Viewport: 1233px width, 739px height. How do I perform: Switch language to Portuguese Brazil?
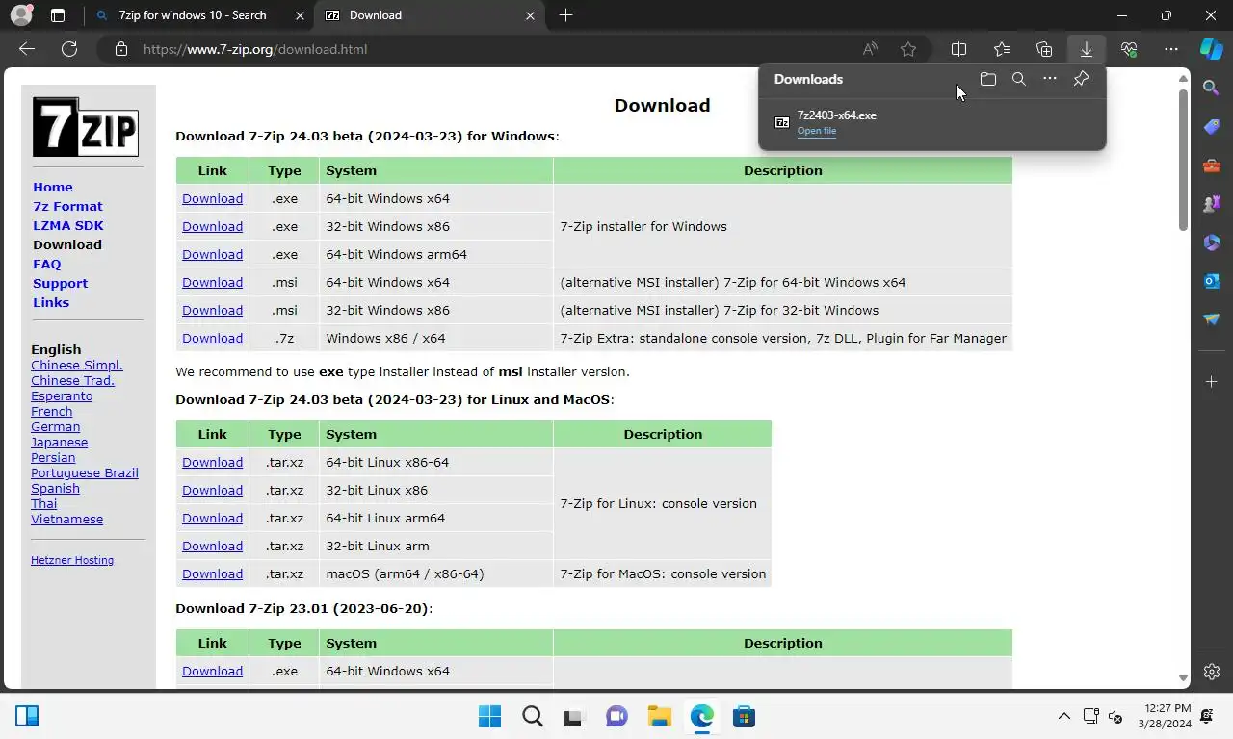pyautogui.click(x=85, y=472)
